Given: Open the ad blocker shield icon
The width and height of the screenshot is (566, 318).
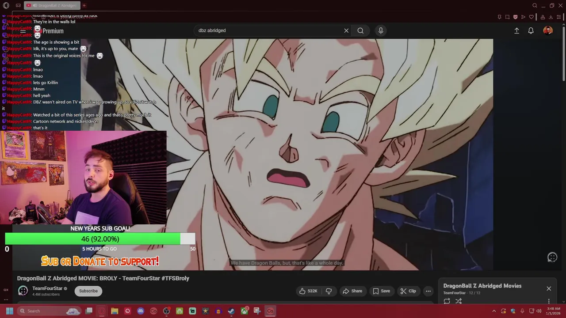Looking at the screenshot, I should 515,17.
